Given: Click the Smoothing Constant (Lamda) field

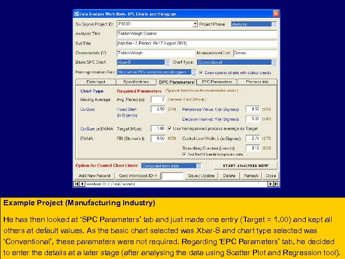Looking at the screenshot, I should click(x=253, y=148).
